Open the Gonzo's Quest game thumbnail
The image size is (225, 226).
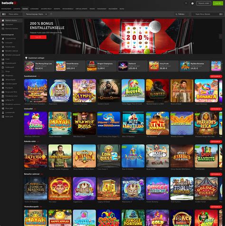[109, 91]
